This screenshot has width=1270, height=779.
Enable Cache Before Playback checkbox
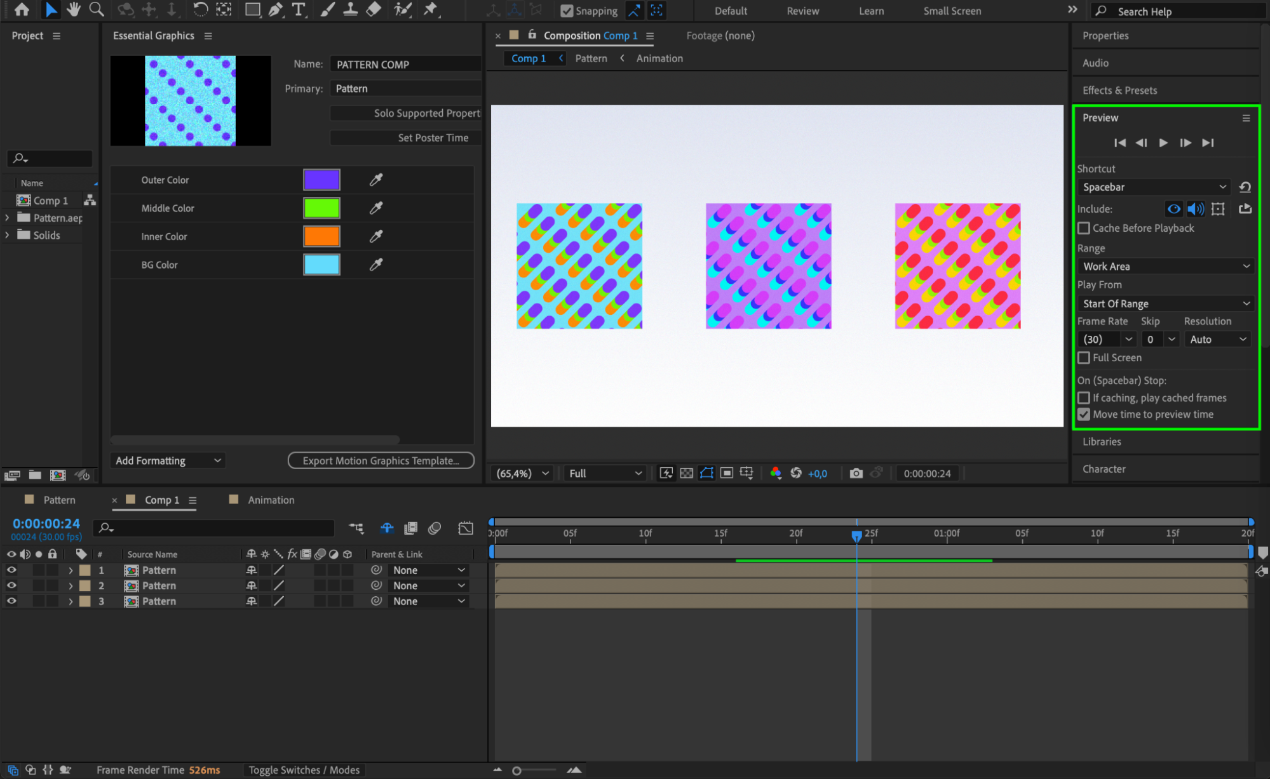(x=1084, y=228)
